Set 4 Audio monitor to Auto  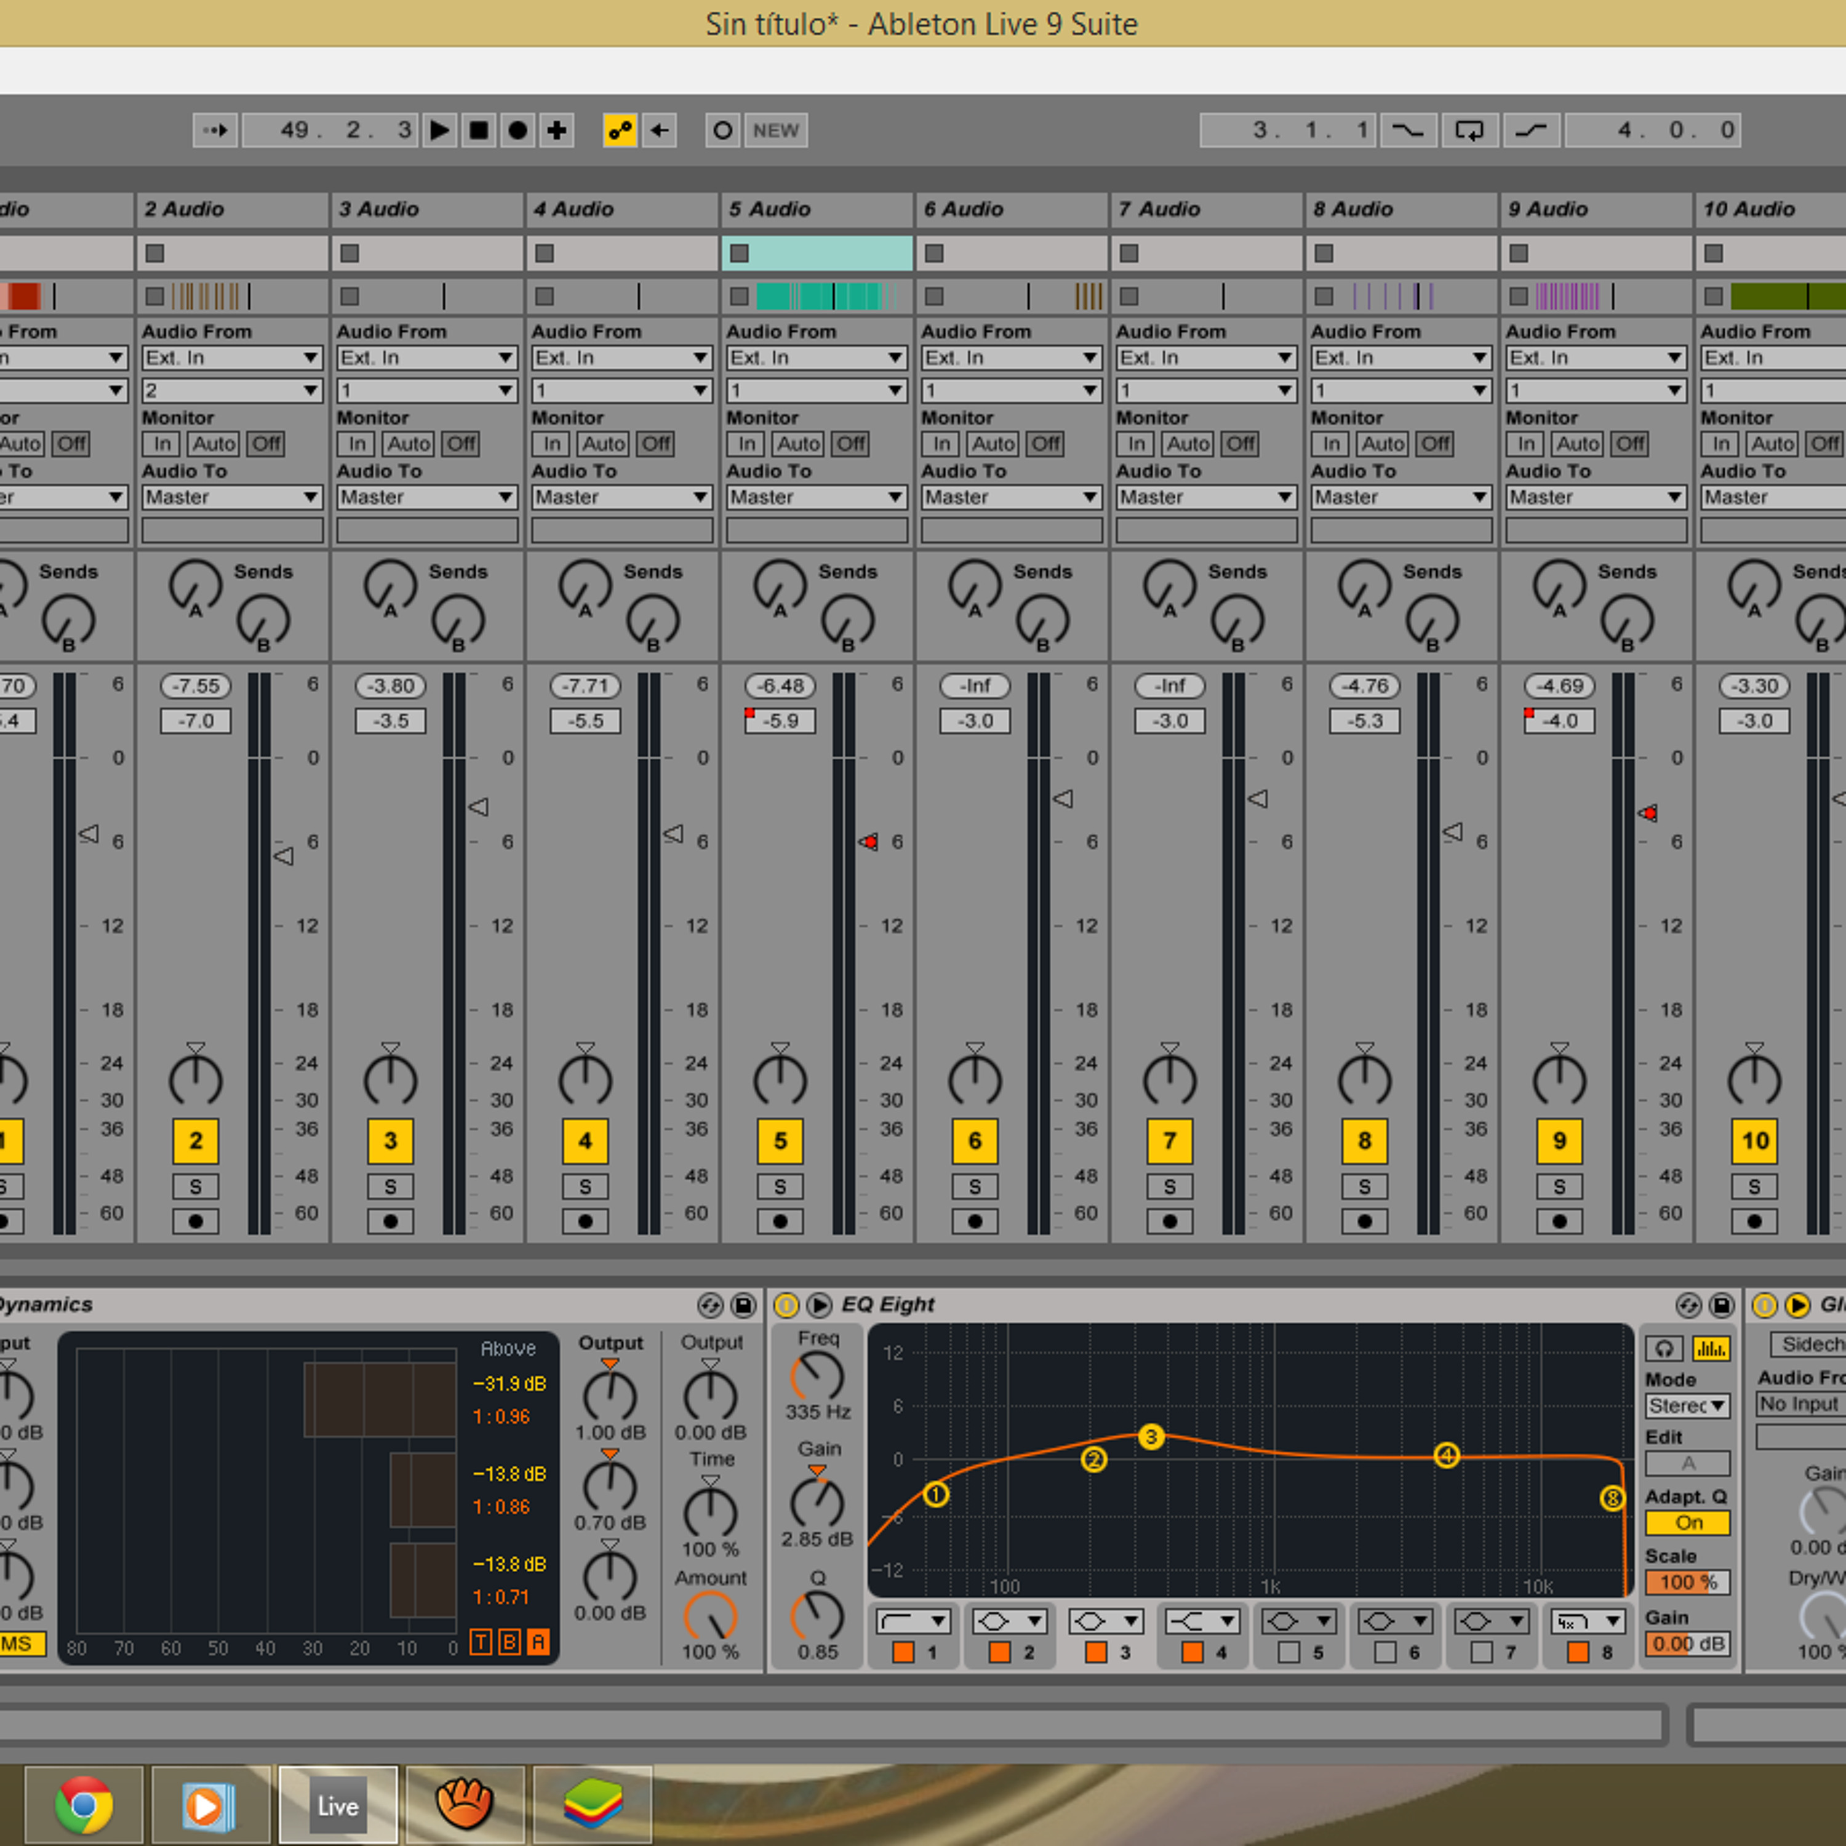pyautogui.click(x=604, y=443)
